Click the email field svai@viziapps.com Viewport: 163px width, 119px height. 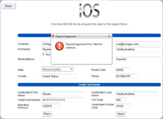[x=138, y=44]
